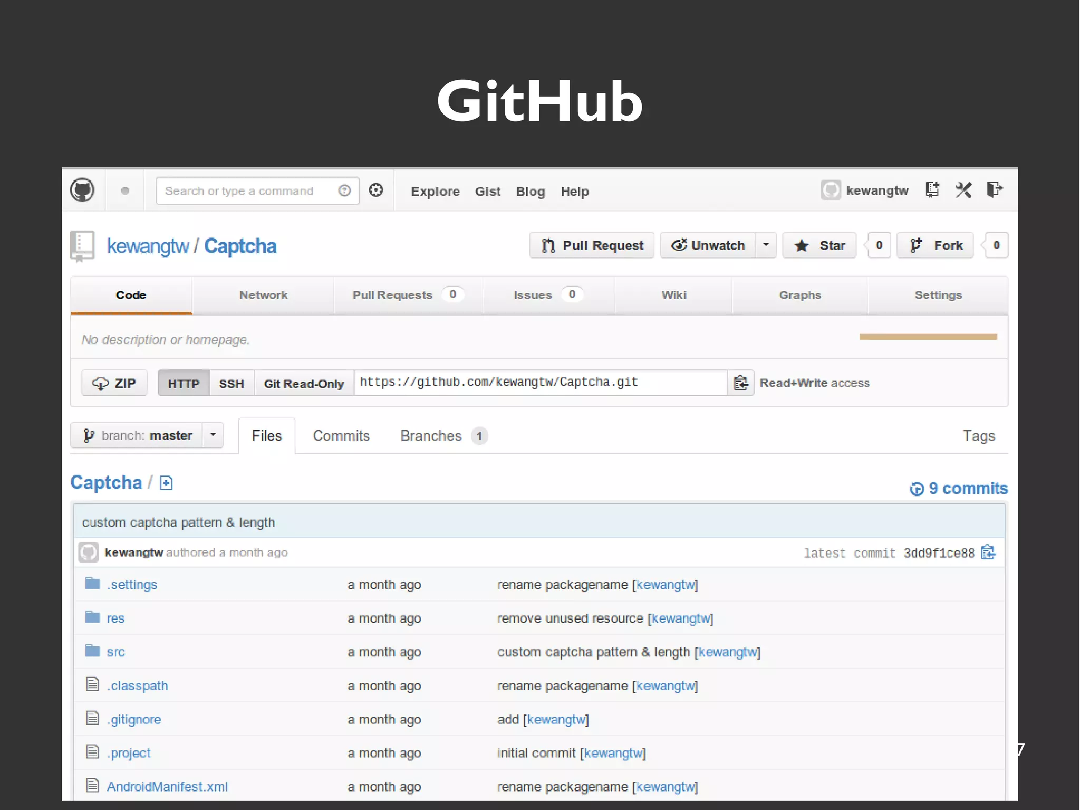Click the AndroidManifest.xml file icon
Image resolution: width=1080 pixels, height=810 pixels.
pyautogui.click(x=93, y=786)
